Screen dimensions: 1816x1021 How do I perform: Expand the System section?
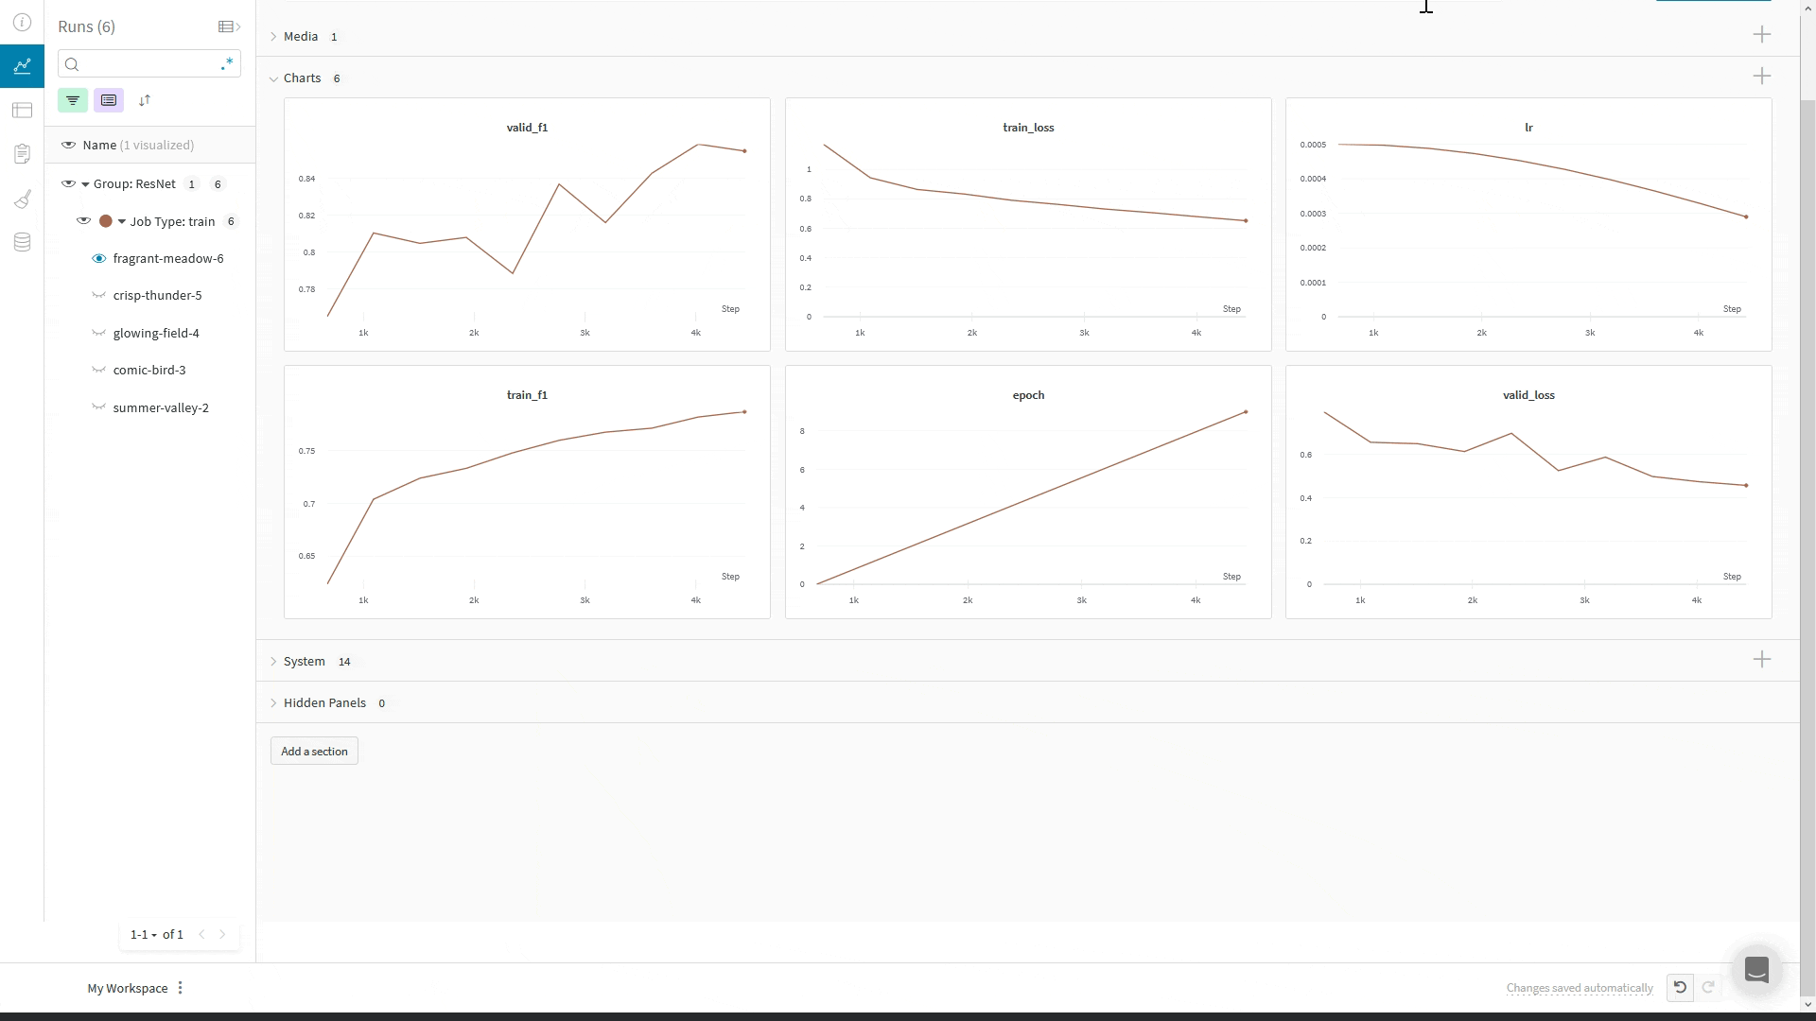273,661
